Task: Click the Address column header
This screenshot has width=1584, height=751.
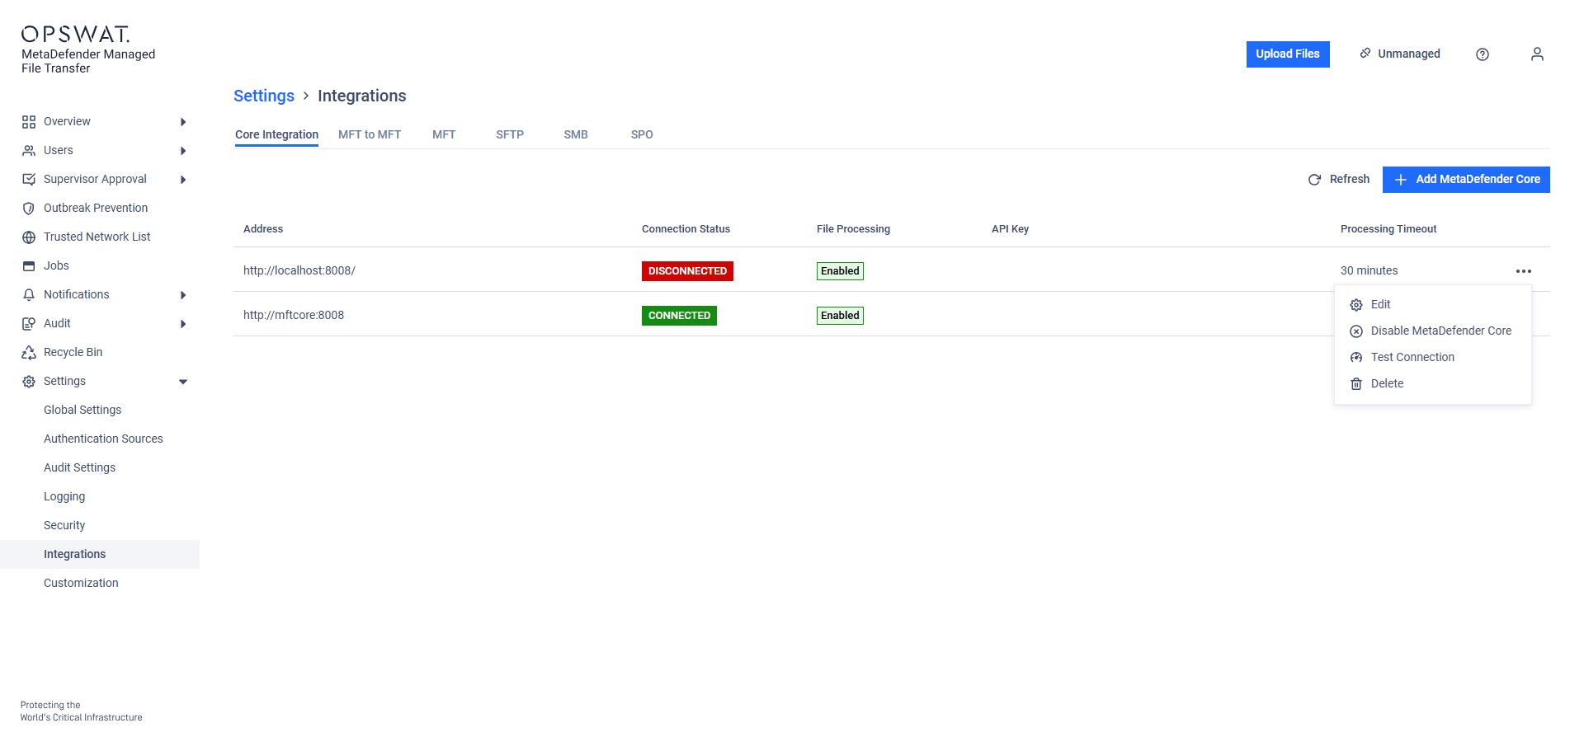Action: [x=263, y=229]
